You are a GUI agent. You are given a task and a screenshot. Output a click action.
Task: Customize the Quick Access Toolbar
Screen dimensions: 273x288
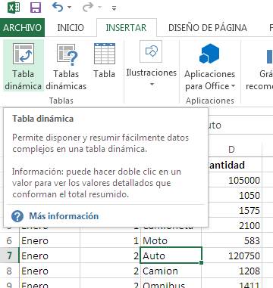click(114, 8)
